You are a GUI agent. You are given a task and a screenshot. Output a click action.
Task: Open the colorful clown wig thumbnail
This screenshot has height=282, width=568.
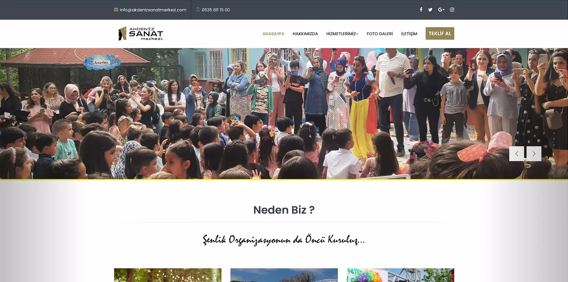(x=401, y=275)
